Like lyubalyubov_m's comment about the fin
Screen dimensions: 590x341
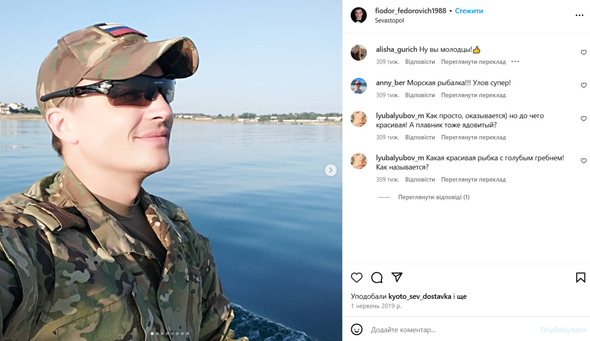584,119
